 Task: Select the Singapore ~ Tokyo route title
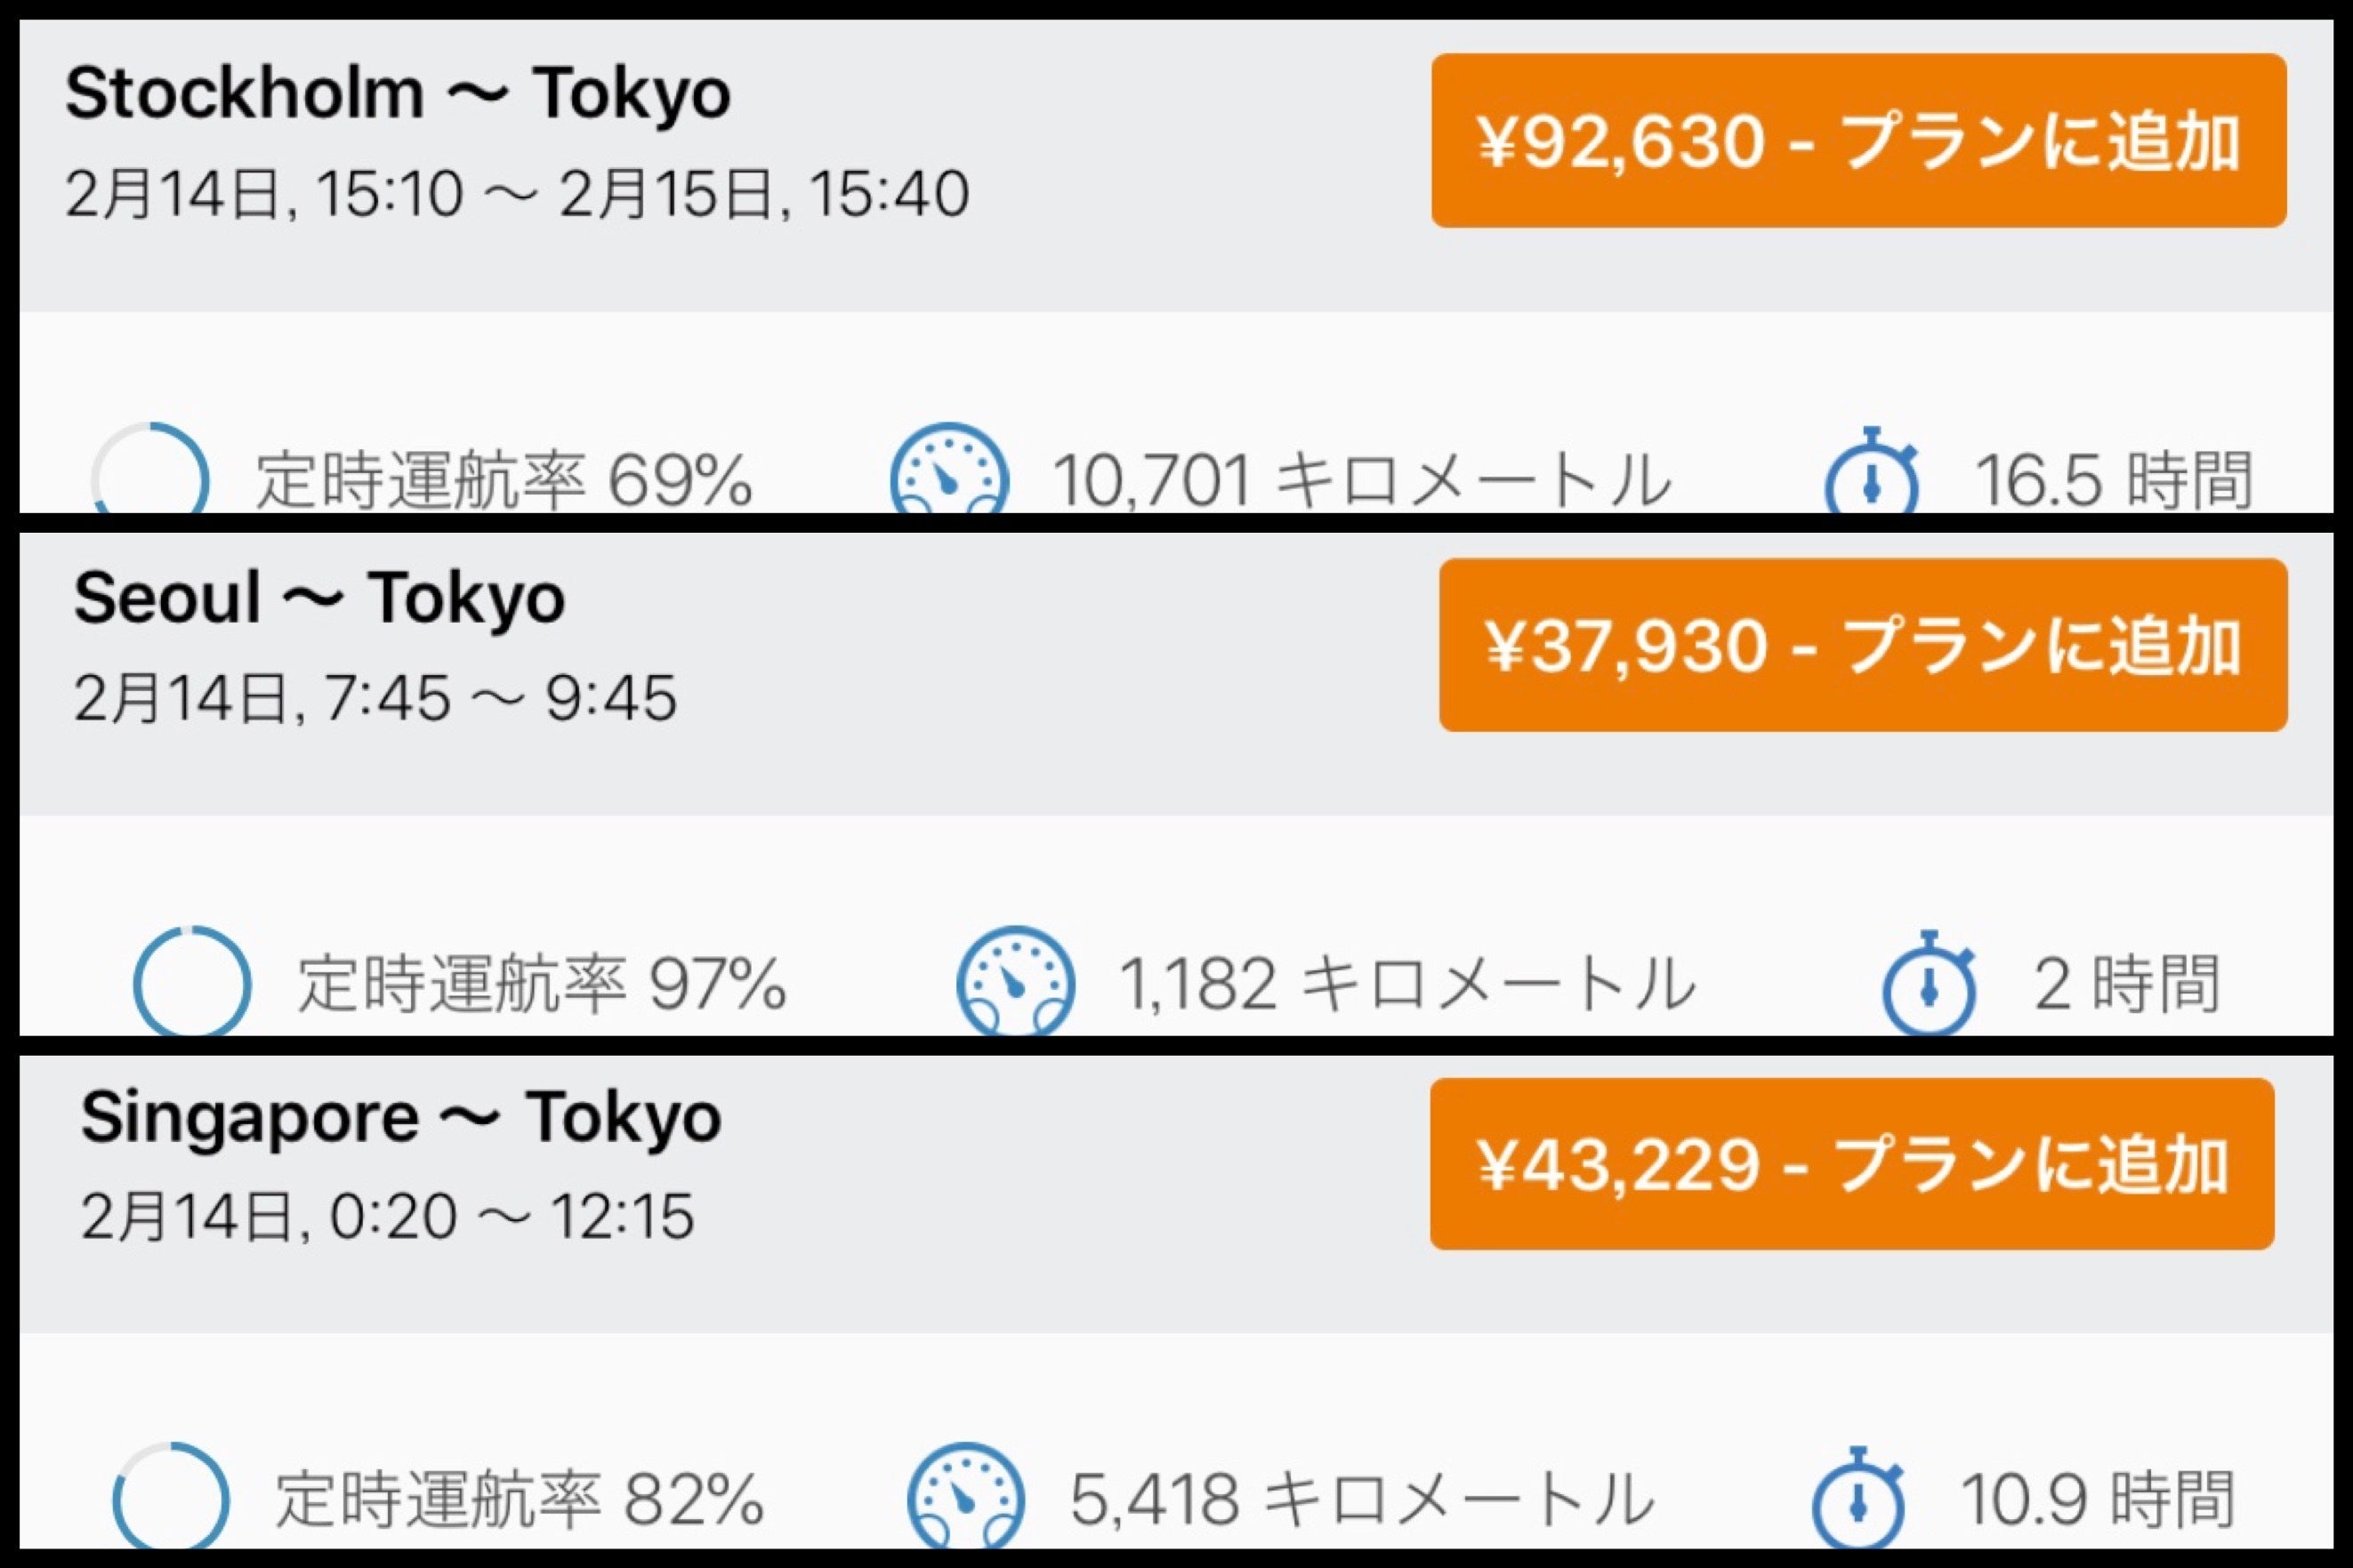(x=400, y=1117)
